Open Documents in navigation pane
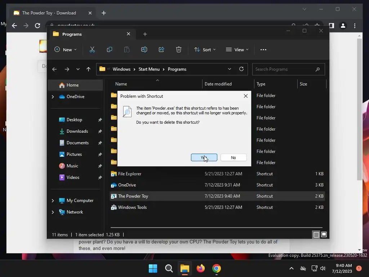 (x=77, y=143)
